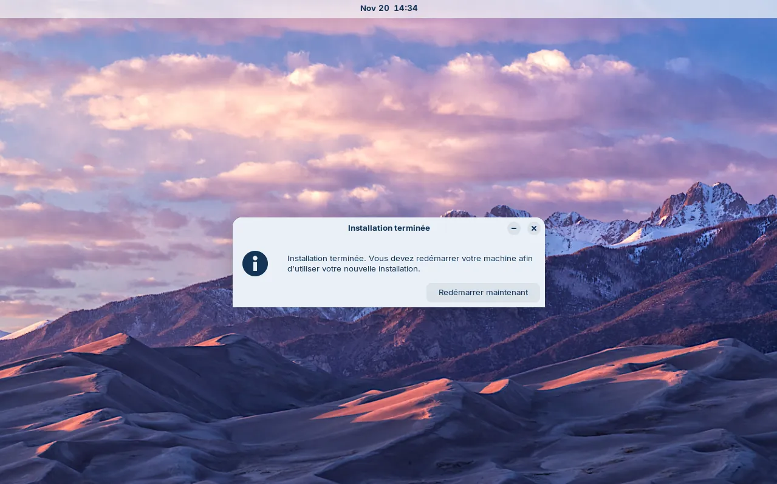Dismiss the dialog using its close control
Screen dimensions: 777x484
click(x=533, y=228)
